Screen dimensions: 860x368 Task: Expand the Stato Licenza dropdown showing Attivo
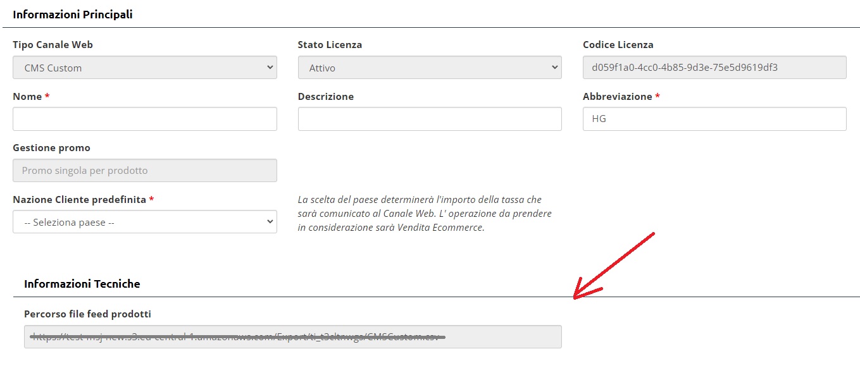430,68
